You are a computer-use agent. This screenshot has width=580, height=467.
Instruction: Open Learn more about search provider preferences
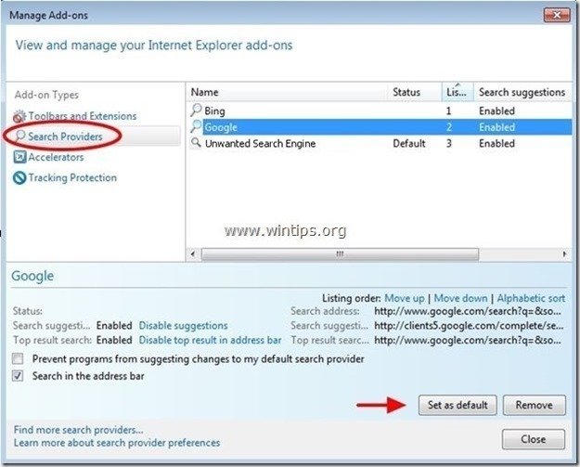pyautogui.click(x=117, y=443)
